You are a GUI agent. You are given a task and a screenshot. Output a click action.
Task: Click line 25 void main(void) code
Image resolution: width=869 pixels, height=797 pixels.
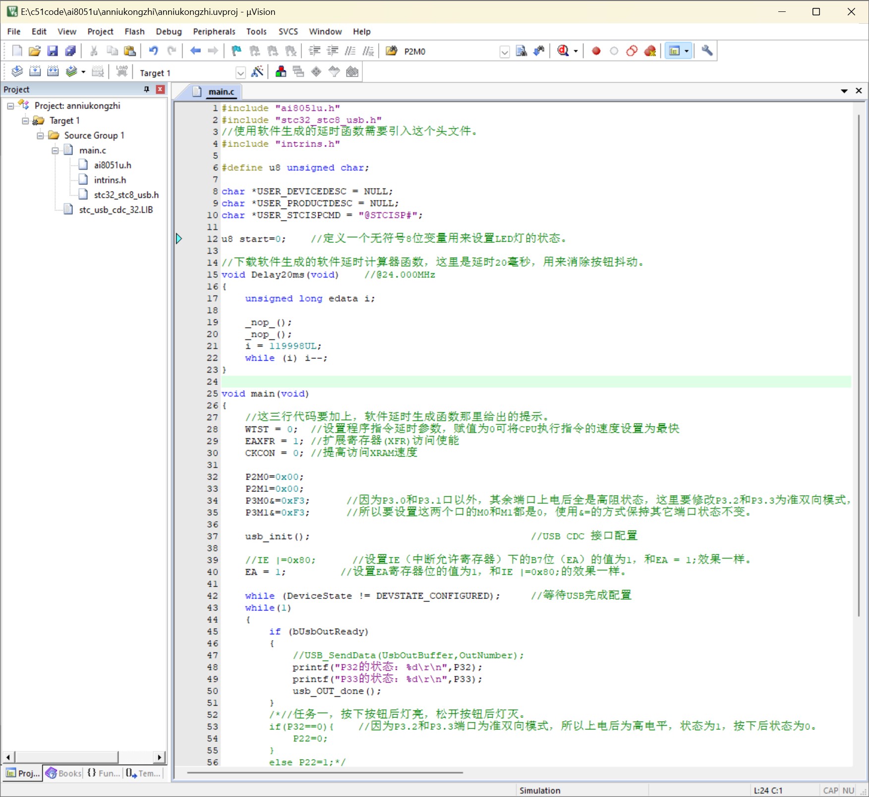pos(265,394)
